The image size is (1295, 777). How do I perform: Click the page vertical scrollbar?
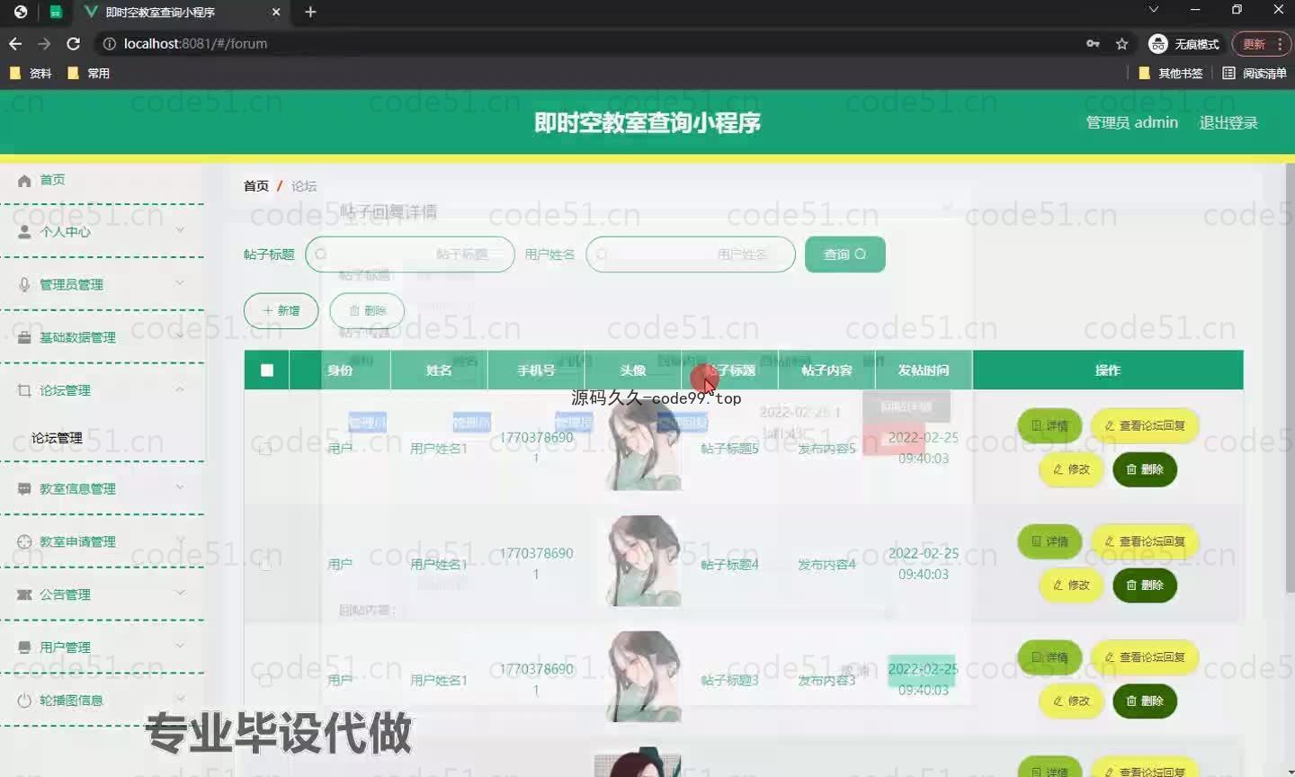(1290, 378)
